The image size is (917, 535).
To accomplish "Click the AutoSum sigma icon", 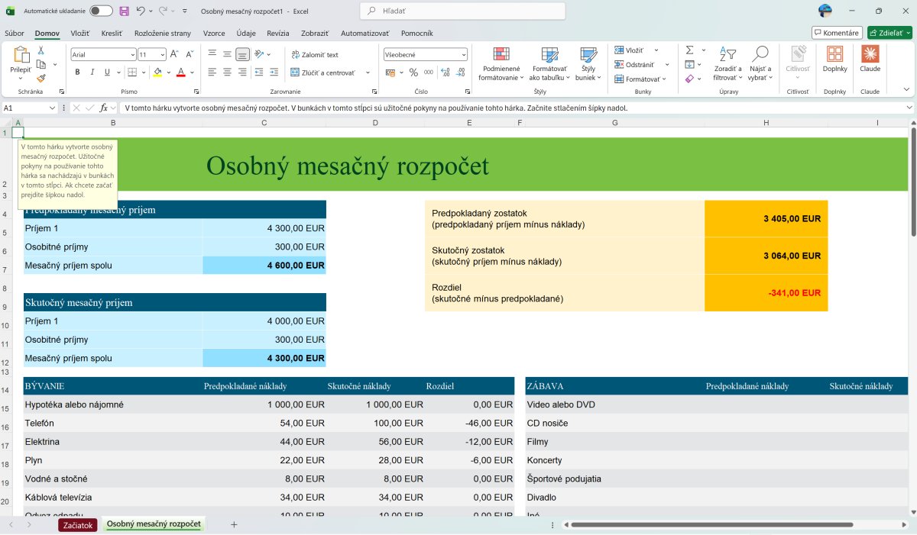I will (689, 50).
